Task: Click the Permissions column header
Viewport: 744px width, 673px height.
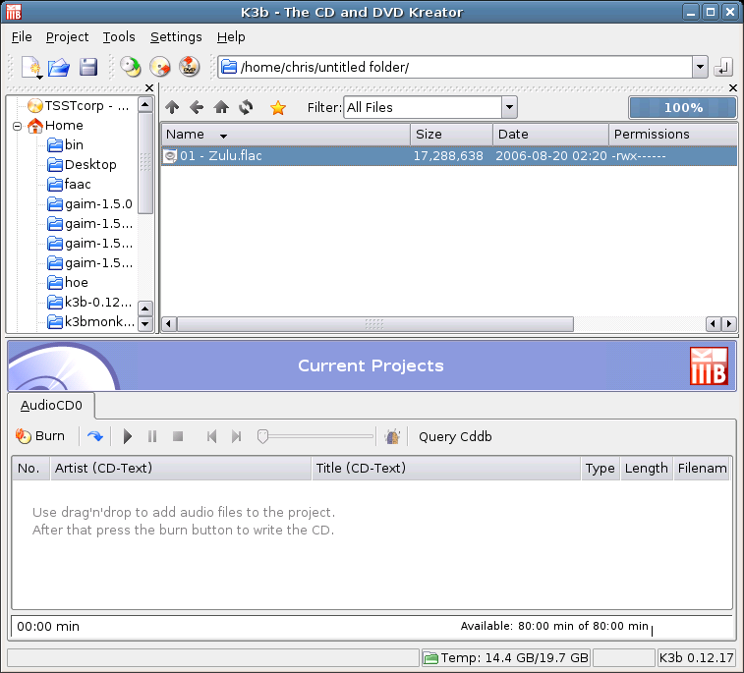Action: point(673,135)
